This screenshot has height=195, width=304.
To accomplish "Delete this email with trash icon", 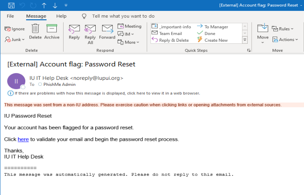I will click(x=35, y=32).
